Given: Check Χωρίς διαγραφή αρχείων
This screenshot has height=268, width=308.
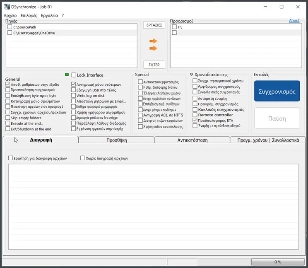Looking at the screenshot, I should (83, 158).
